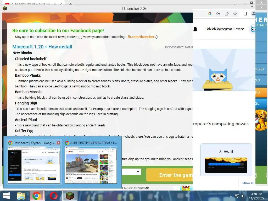Click the Facebook subscribe green heading
The image size is (268, 201).
(58, 31)
